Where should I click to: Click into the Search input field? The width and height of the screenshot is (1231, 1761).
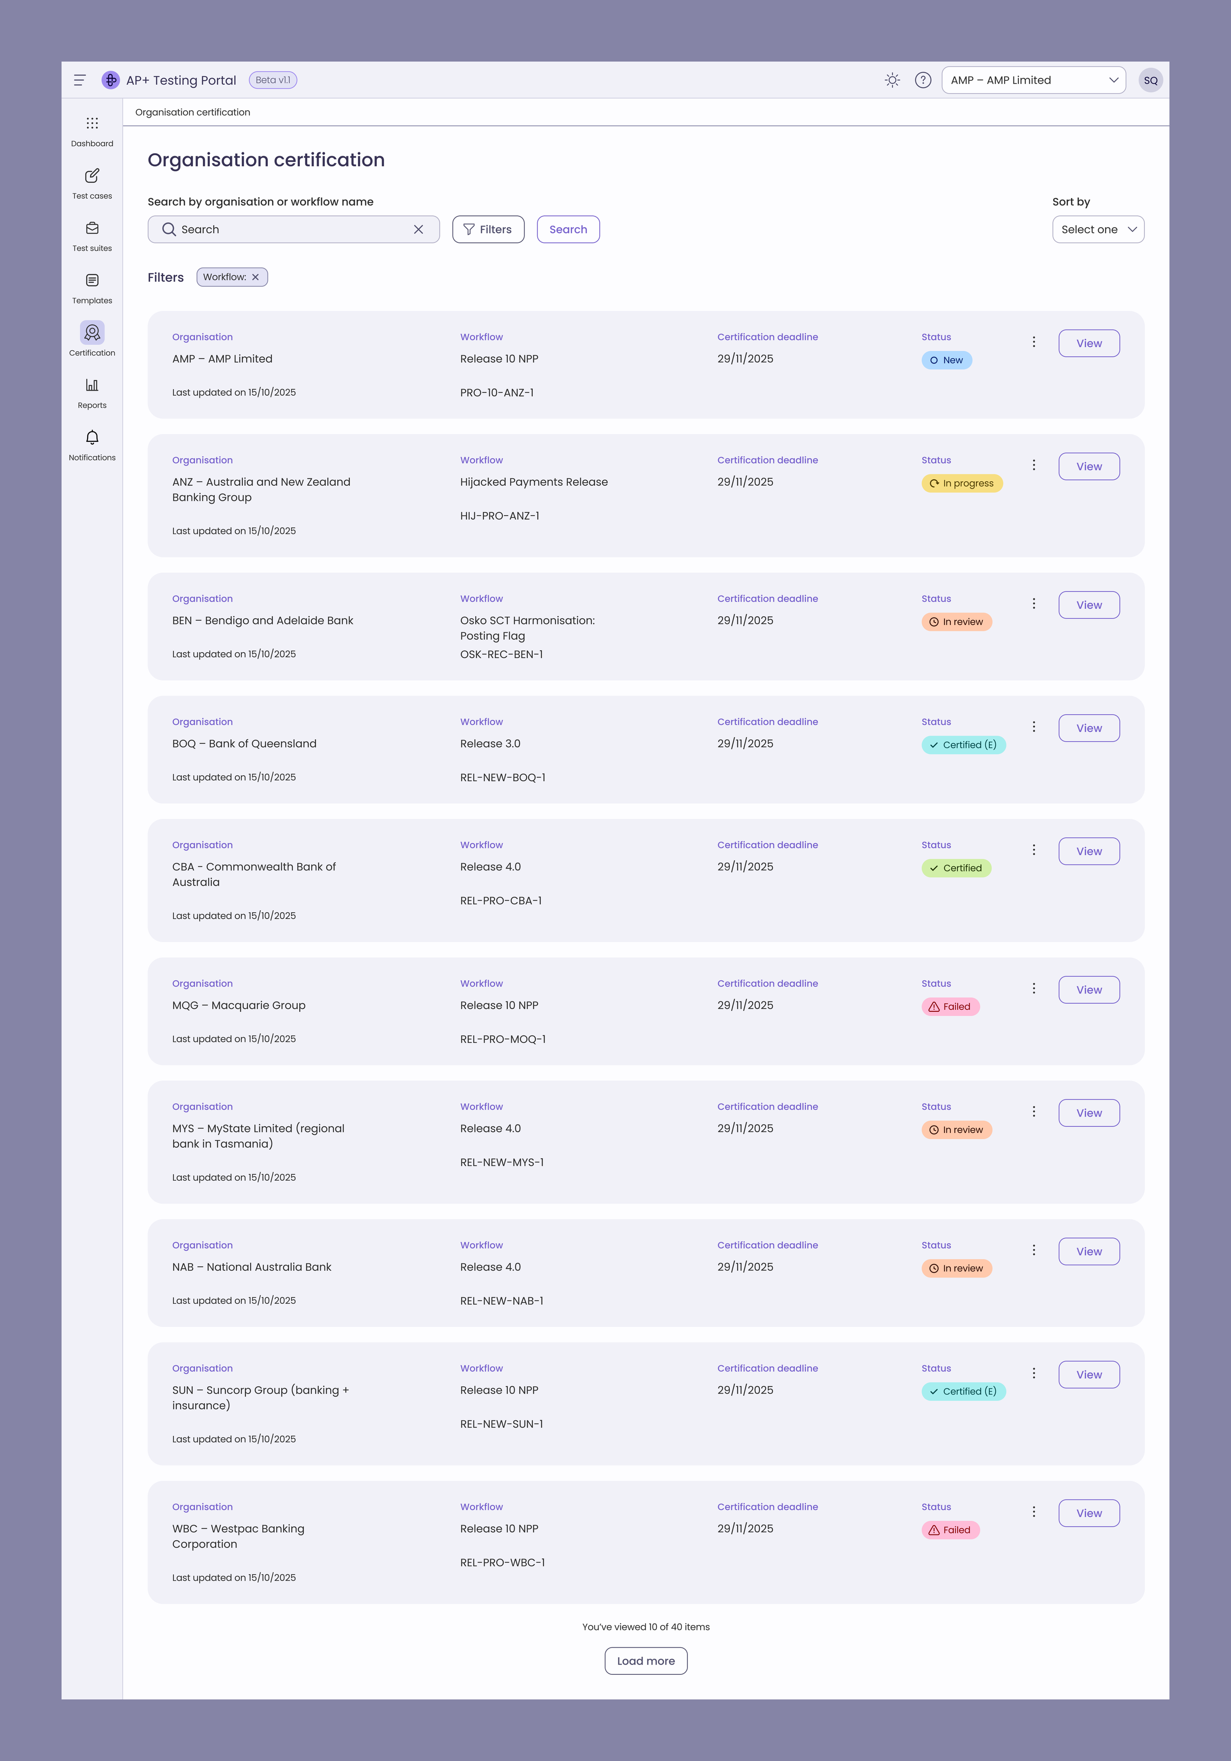click(x=292, y=230)
